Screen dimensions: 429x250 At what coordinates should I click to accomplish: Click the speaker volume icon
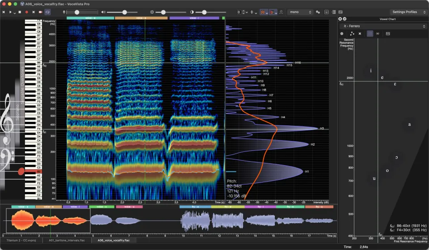(103, 12)
